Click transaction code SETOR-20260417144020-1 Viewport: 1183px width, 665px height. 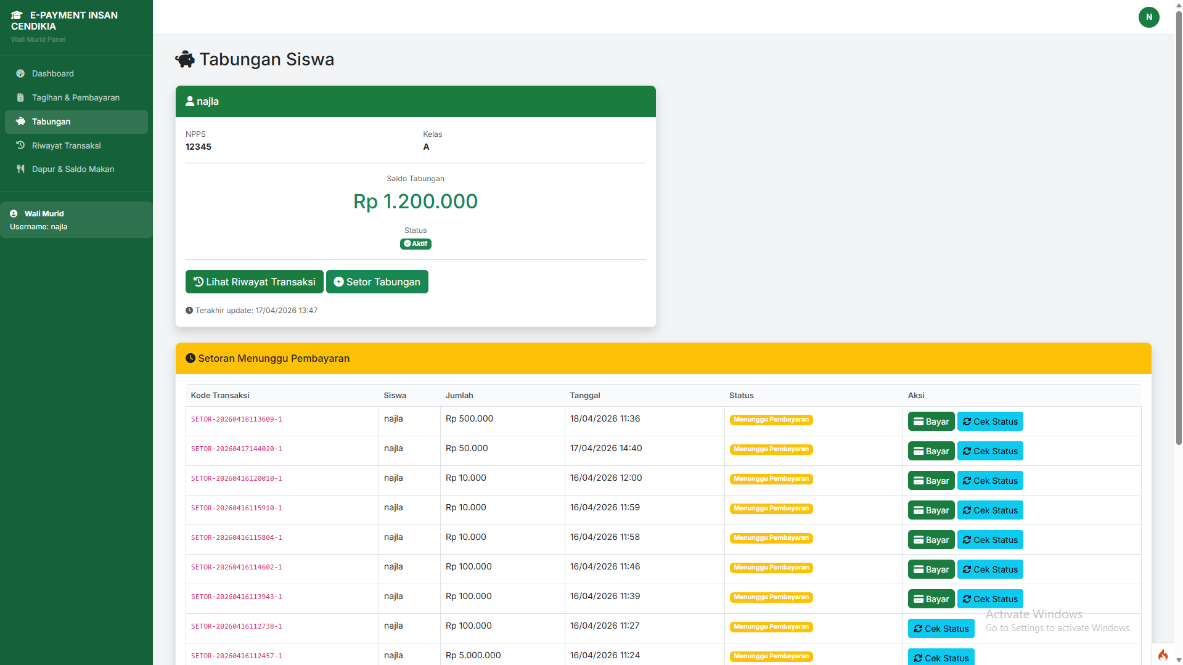237,449
